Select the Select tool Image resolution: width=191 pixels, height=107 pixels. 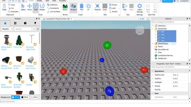tap(23, 7)
